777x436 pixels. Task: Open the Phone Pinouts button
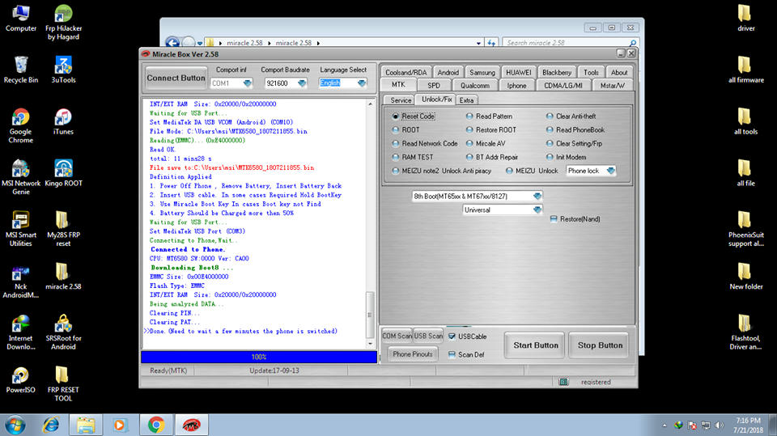[x=412, y=354]
